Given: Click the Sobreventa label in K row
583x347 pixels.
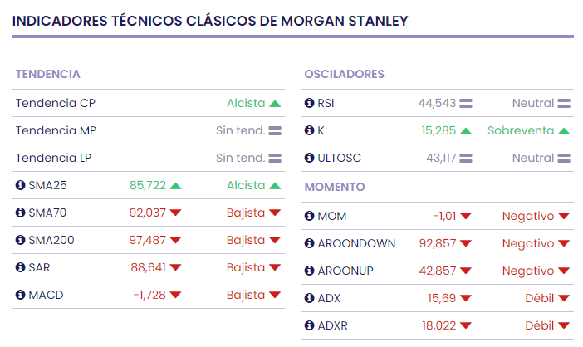Looking at the screenshot, I should 521,131.
